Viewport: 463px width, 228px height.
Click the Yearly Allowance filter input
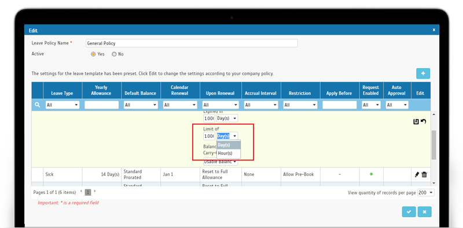click(102, 105)
